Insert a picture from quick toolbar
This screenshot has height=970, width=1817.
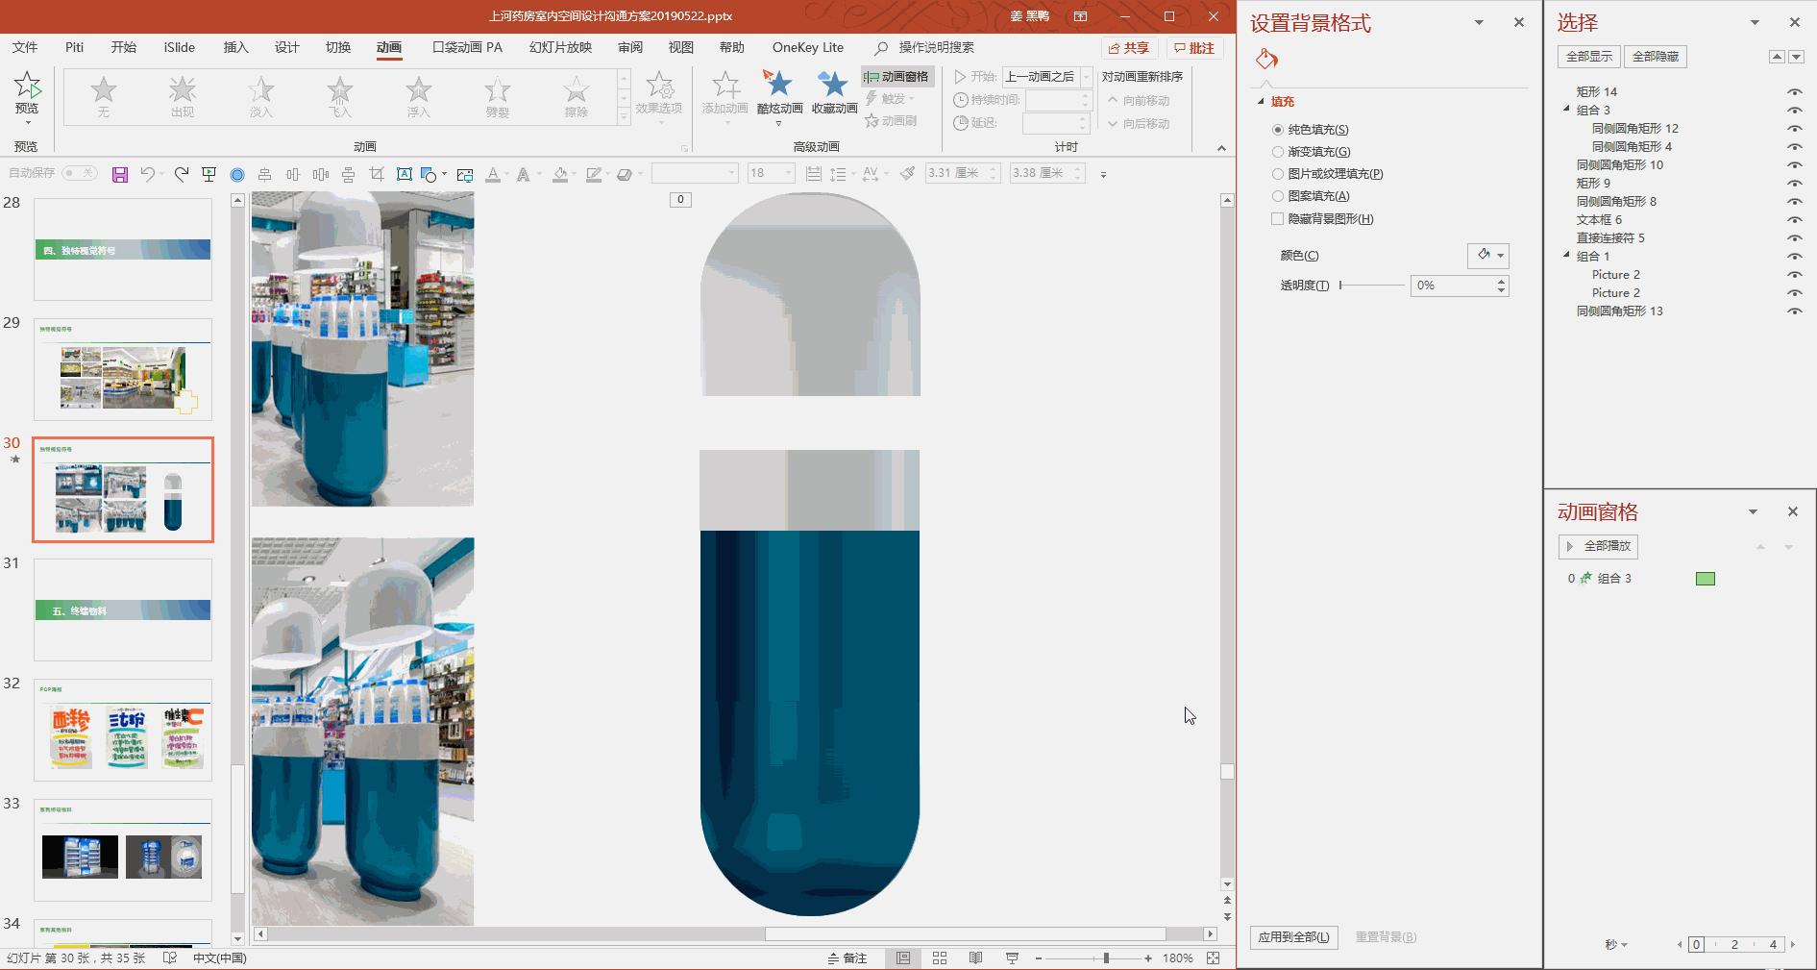pos(465,174)
